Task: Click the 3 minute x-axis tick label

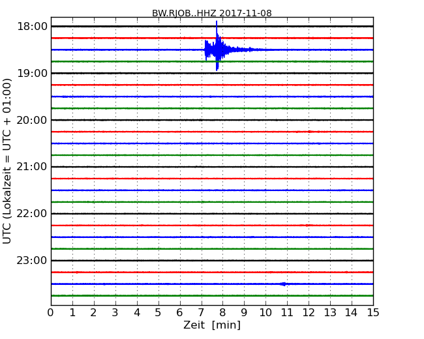Action: click(x=115, y=312)
